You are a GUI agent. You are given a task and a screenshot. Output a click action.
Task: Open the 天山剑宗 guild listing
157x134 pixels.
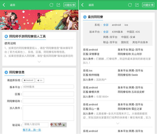(118, 56)
